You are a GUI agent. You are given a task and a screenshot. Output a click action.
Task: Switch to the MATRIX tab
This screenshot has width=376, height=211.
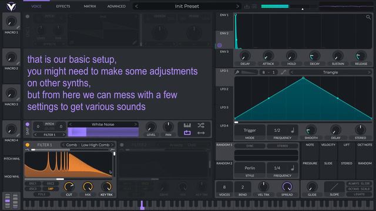point(90,6)
